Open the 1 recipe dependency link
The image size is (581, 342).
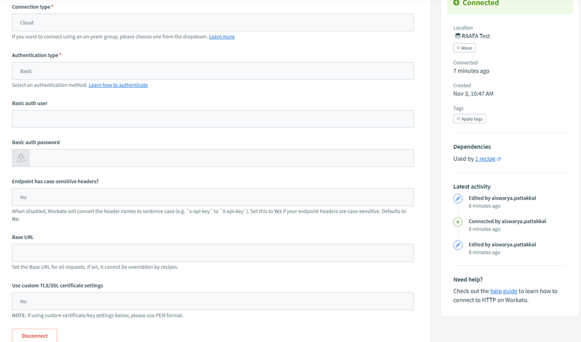point(485,159)
